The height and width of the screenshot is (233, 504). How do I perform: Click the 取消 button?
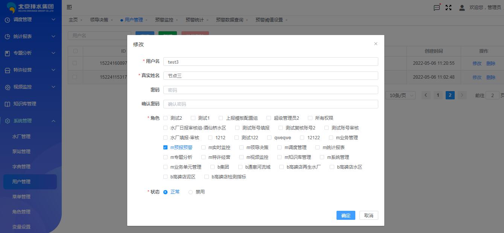368,215
